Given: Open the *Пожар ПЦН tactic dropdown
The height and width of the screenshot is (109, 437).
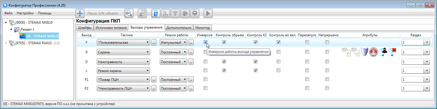Looking at the screenshot, I should [x=123, y=80].
